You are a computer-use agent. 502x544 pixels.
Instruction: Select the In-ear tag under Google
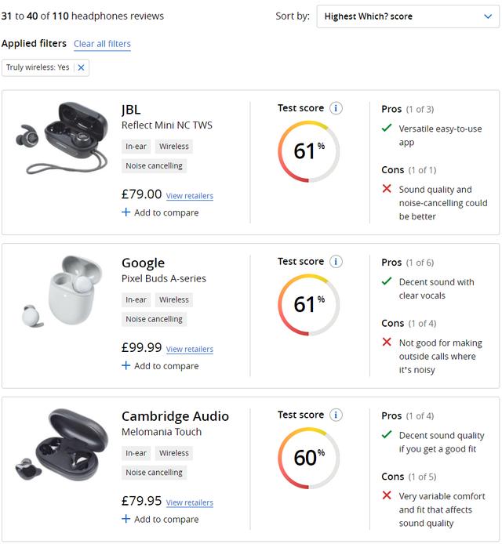136,299
